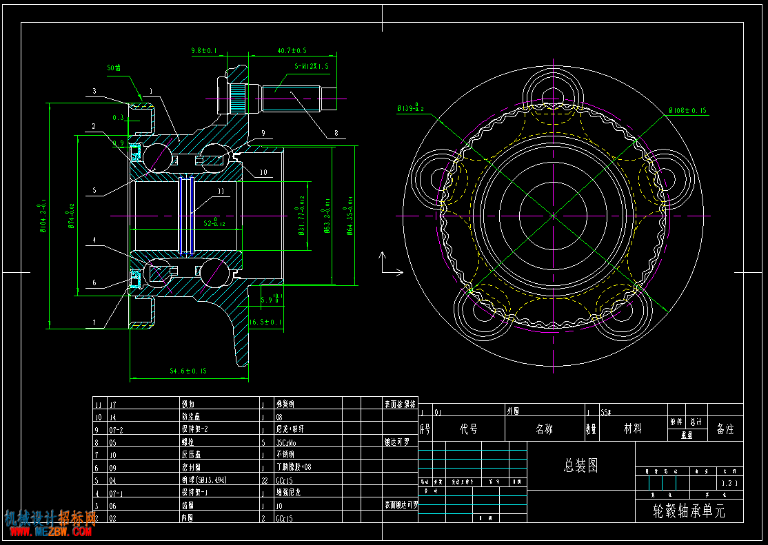Open the WWW.MEZBW.COM watermark link
Viewport: 768px width, 545px height.
[50, 532]
